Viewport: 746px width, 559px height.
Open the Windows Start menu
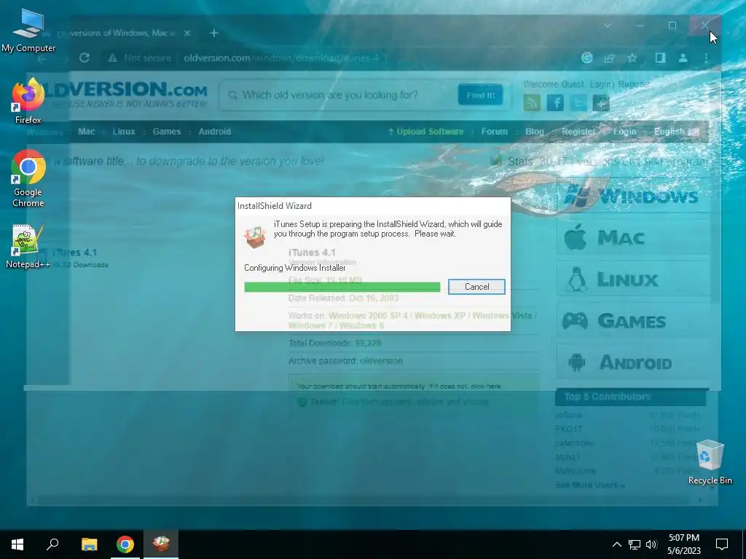coord(17,544)
